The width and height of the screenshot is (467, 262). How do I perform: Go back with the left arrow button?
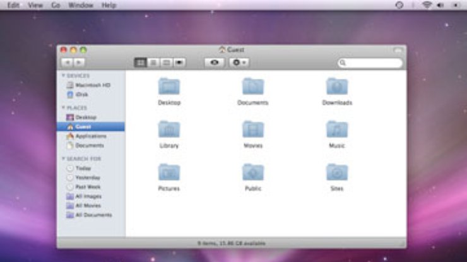tap(68, 63)
